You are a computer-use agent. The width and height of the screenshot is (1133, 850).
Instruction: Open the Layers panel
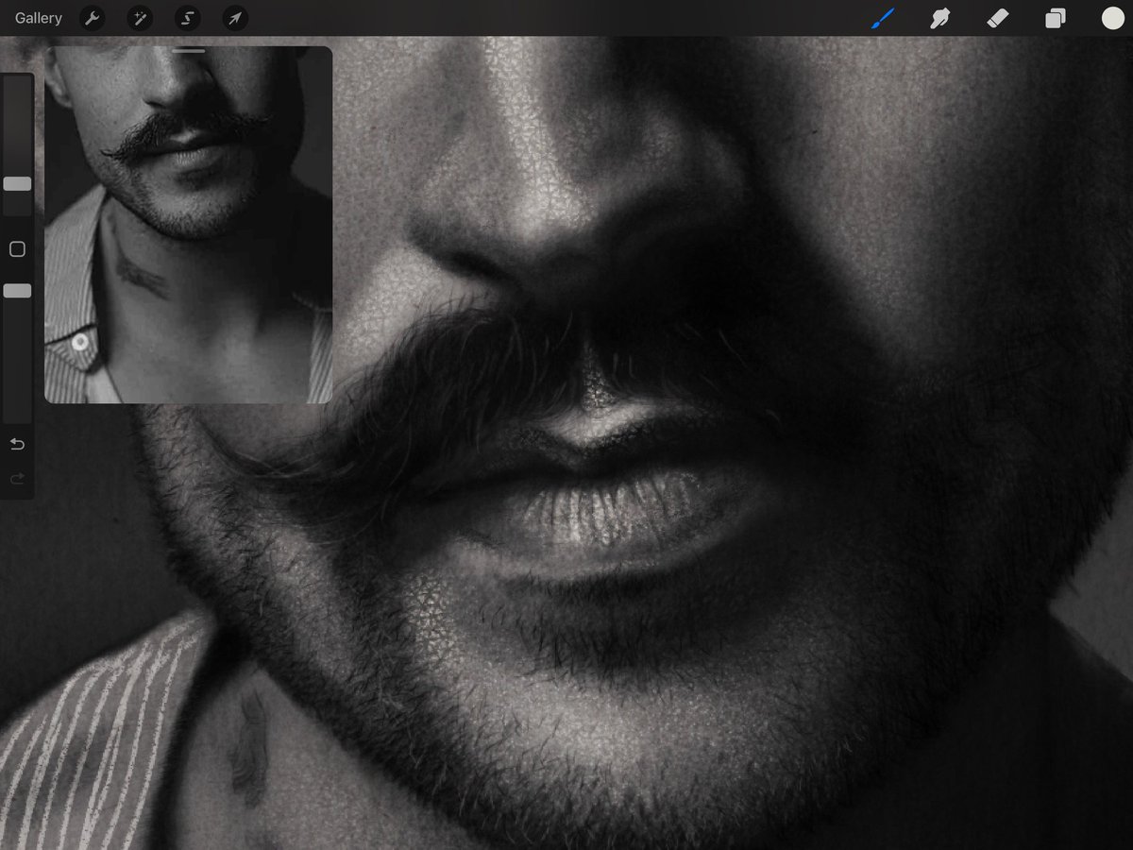point(1055,18)
